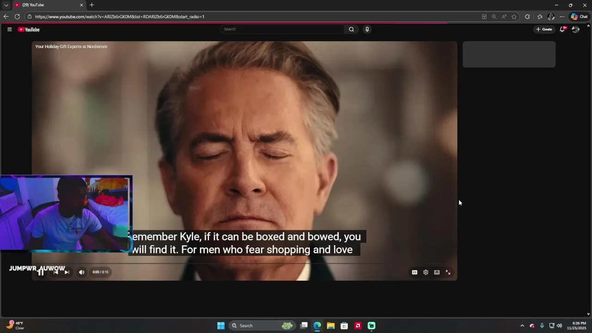Go to the YouTube home logo
592x333 pixels.
[x=29, y=30]
